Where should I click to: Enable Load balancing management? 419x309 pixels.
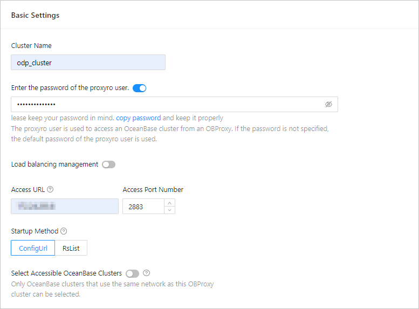coord(108,164)
